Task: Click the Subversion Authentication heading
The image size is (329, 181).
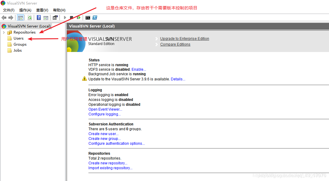Action: coord(111,124)
